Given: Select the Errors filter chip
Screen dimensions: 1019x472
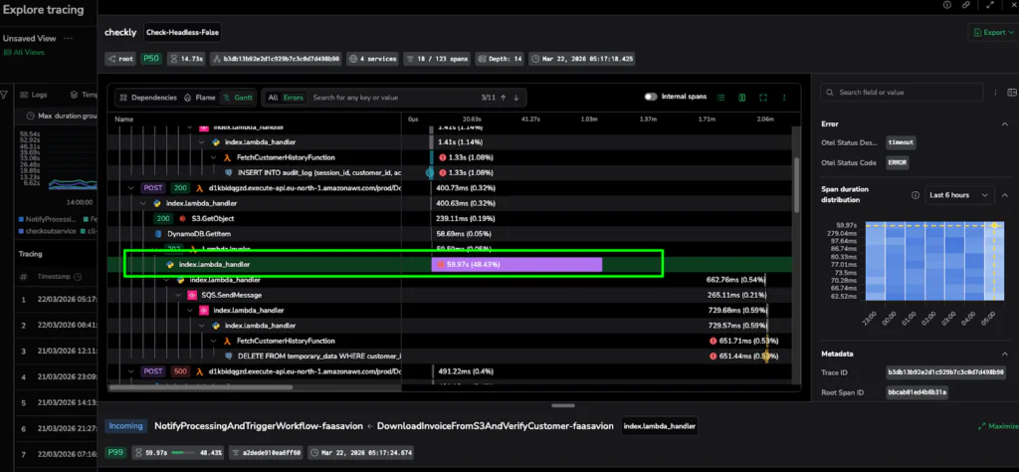Looking at the screenshot, I should [x=293, y=98].
